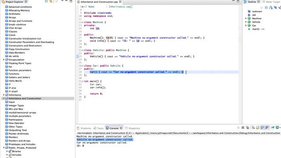Toggle show console on standard out change
Screen dimensions: 281x158
click(263, 128)
